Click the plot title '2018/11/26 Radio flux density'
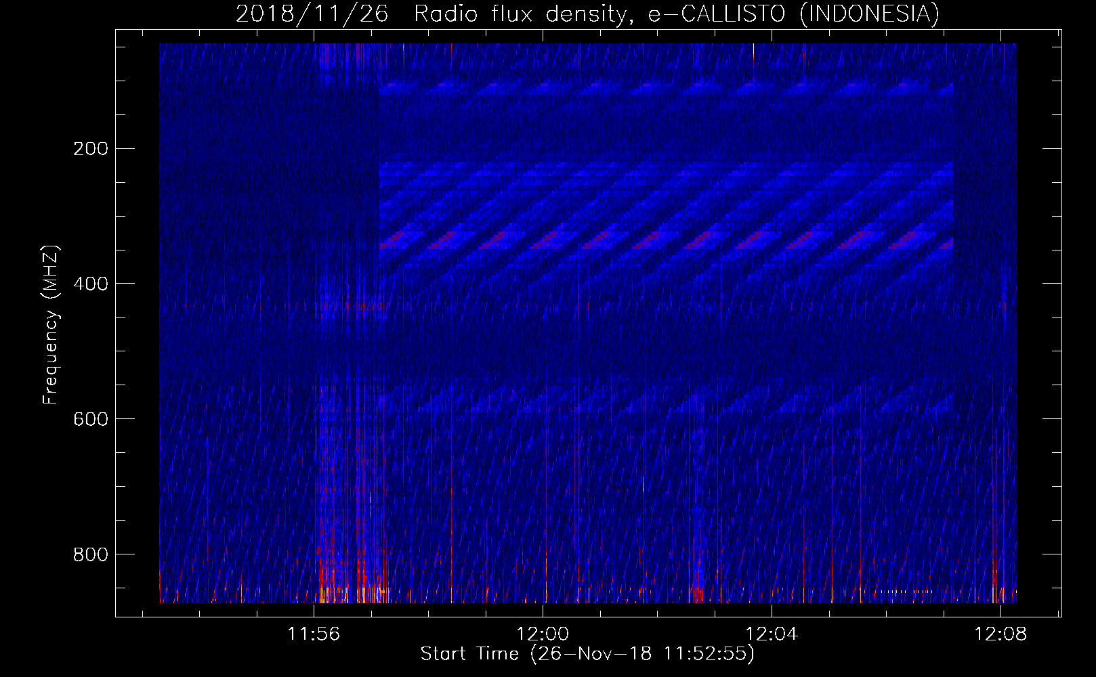Viewport: 1096px width, 677px height. 588,14
